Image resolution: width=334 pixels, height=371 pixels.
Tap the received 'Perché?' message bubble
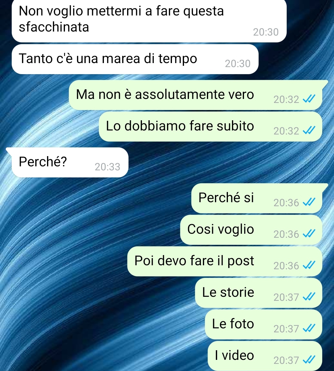click(70, 162)
